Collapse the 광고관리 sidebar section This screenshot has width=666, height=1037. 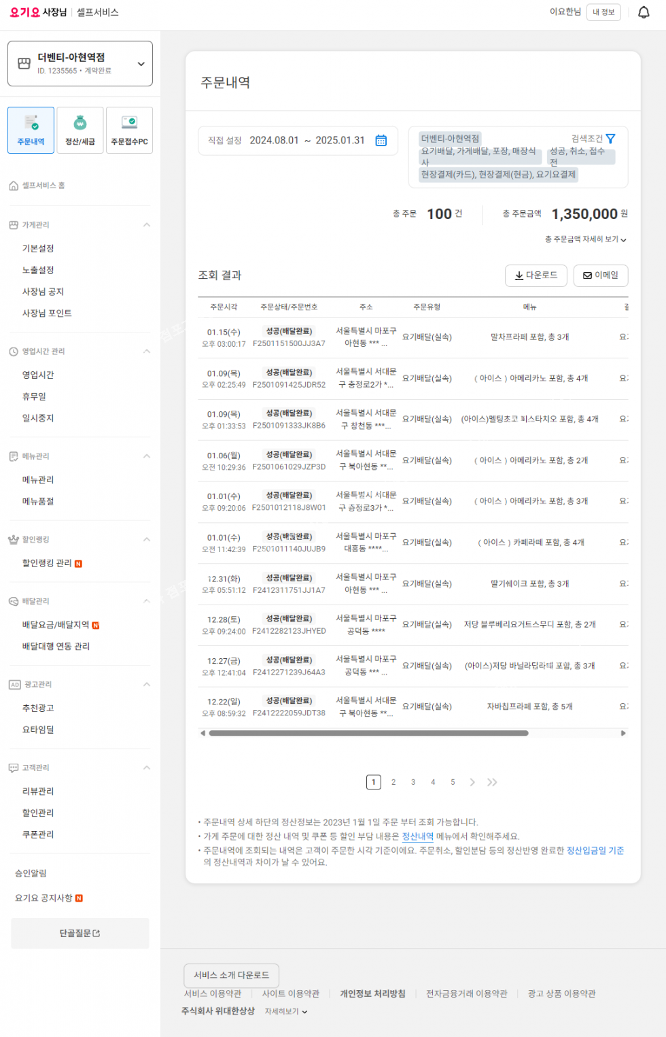click(146, 685)
